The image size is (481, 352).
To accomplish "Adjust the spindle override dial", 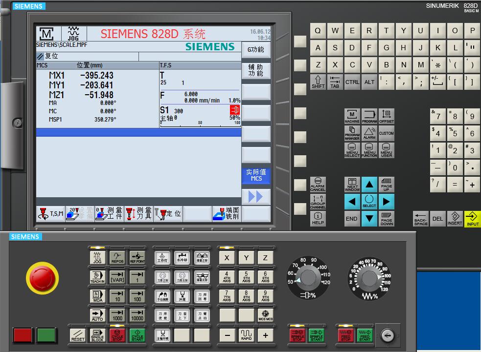I will coord(308,278).
